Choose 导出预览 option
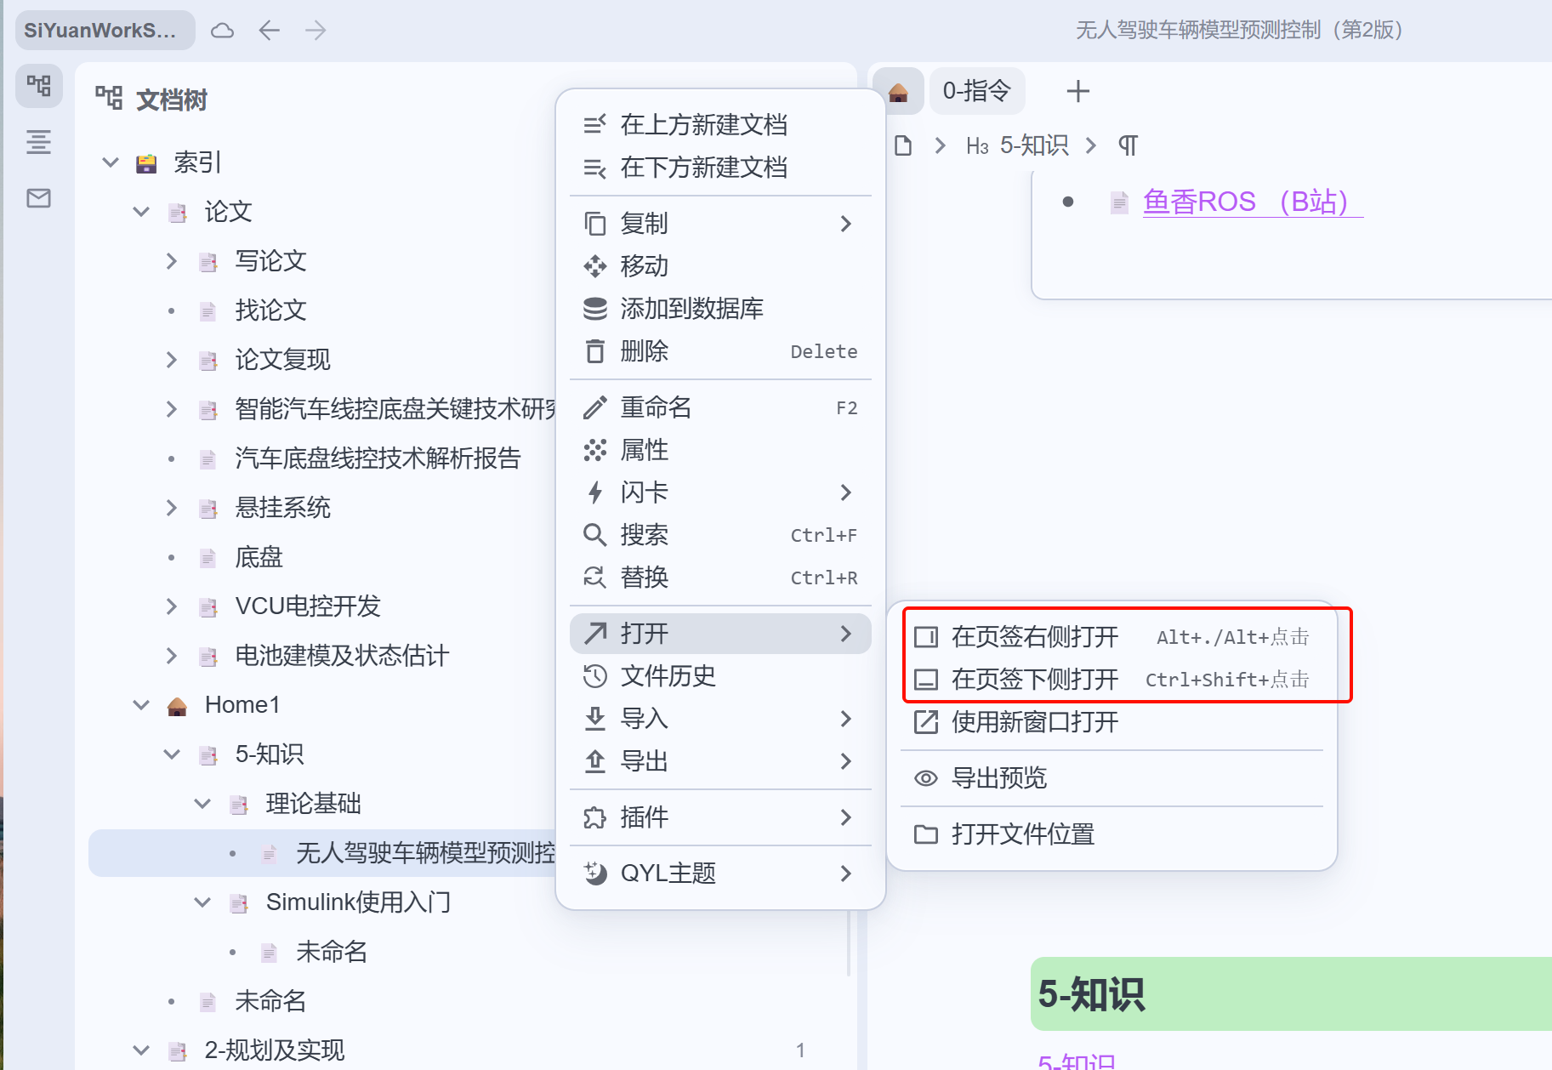The height and width of the screenshot is (1070, 1552). [1111, 778]
